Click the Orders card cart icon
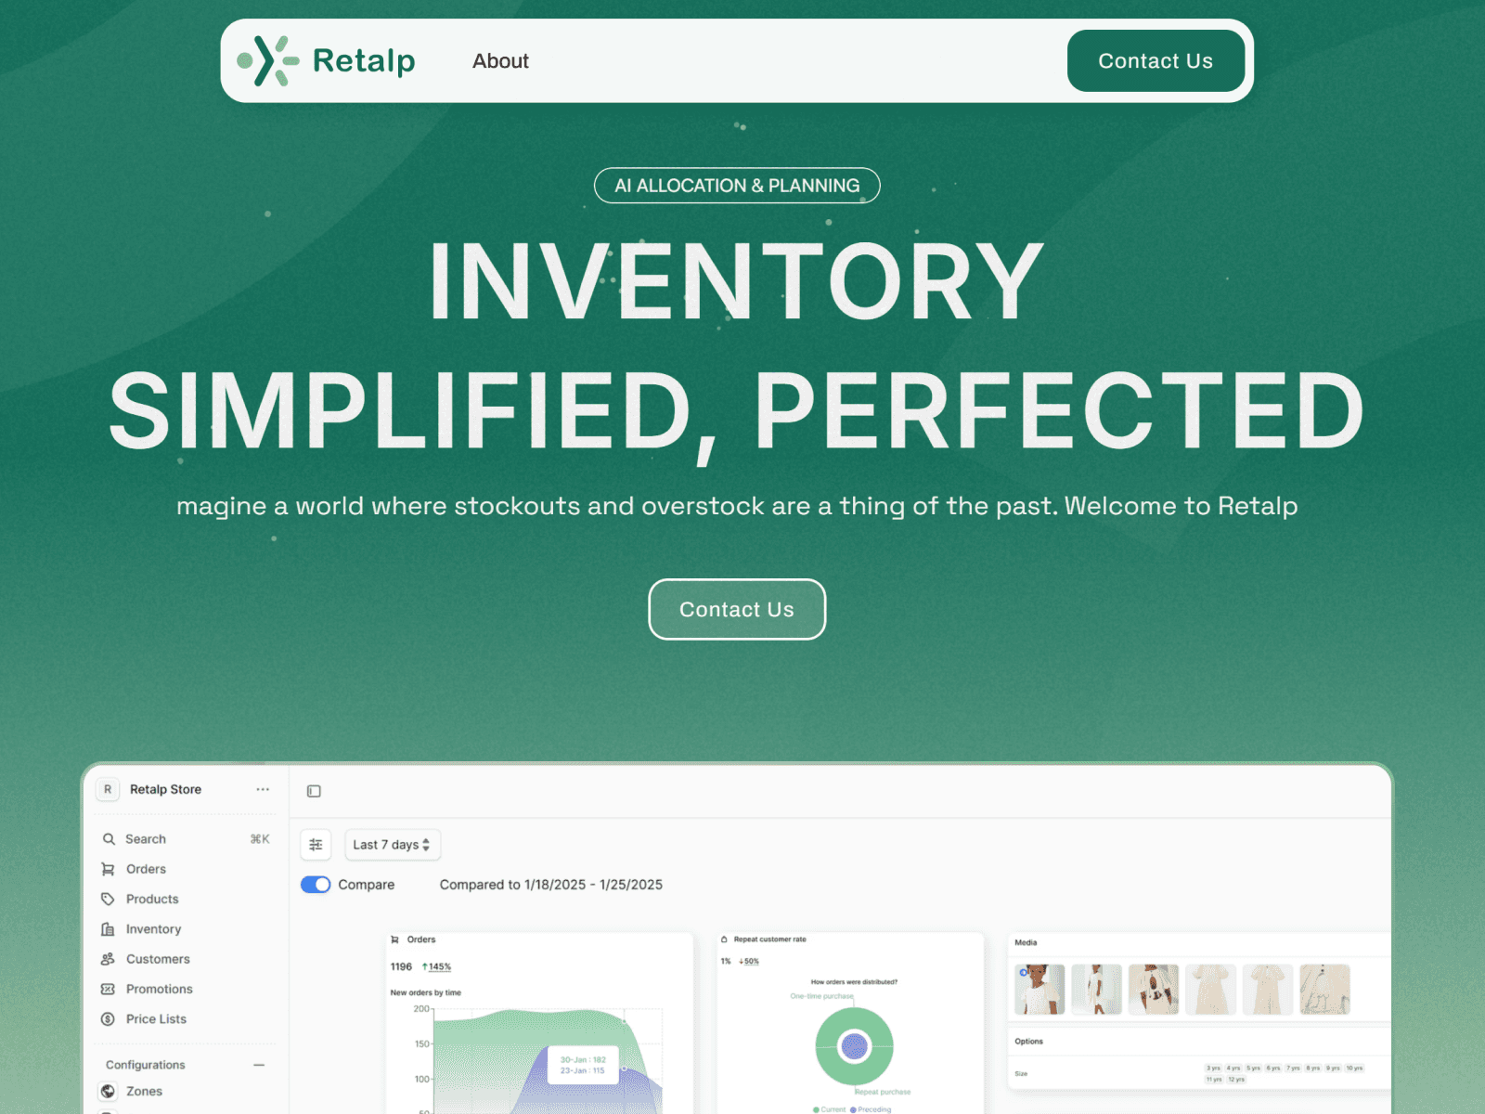The image size is (1485, 1114). tap(395, 939)
